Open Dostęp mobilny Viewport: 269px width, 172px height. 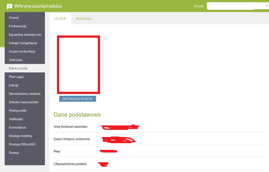(25, 136)
